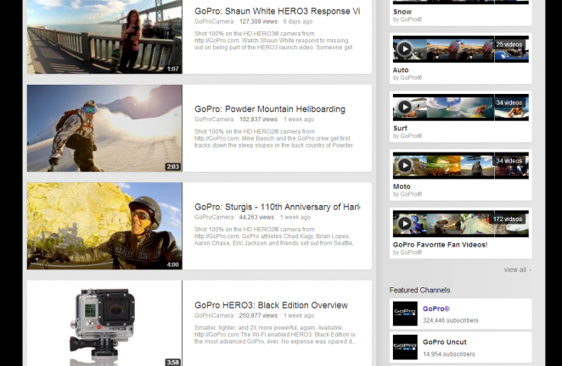Click GoPro Uncut channel logo

(x=405, y=347)
